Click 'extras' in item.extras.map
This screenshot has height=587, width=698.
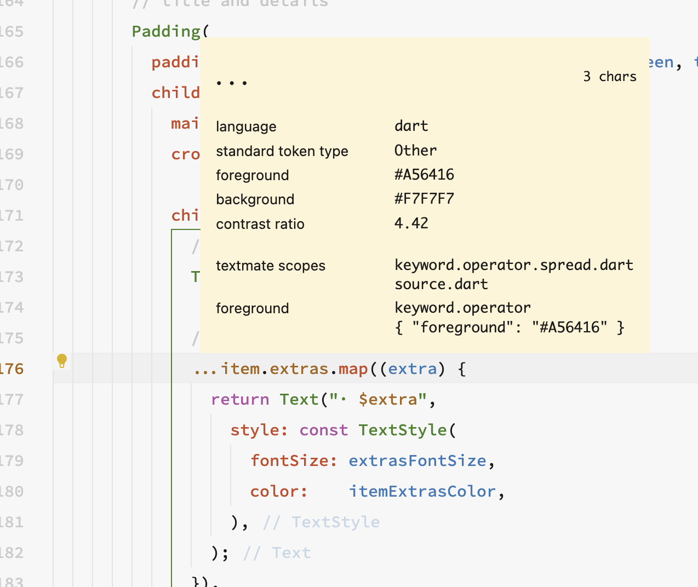tap(299, 369)
